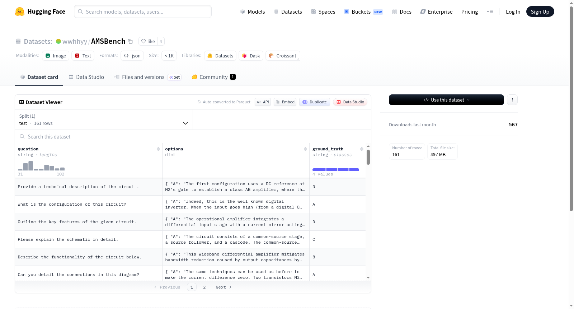
Task: Select the Croissant library tag
Action: (x=283, y=56)
